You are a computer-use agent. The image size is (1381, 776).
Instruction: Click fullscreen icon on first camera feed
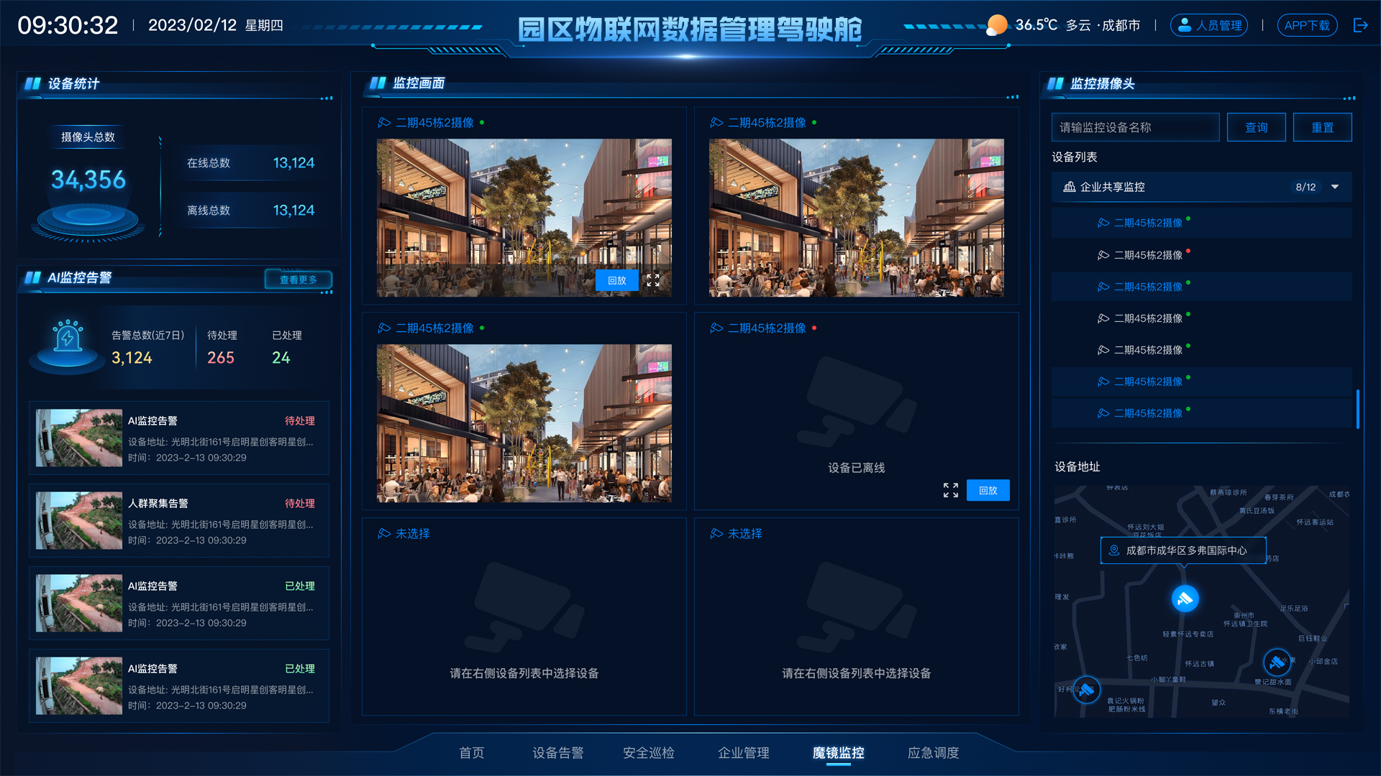point(652,280)
